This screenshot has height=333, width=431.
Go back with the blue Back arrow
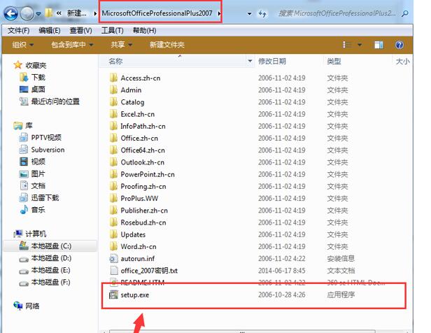pos(11,13)
